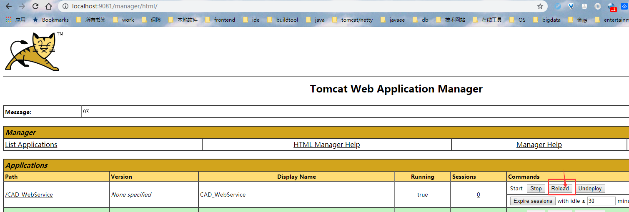This screenshot has width=629, height=212.
Task: Open the bigdata bookmark folder
Action: [547, 20]
